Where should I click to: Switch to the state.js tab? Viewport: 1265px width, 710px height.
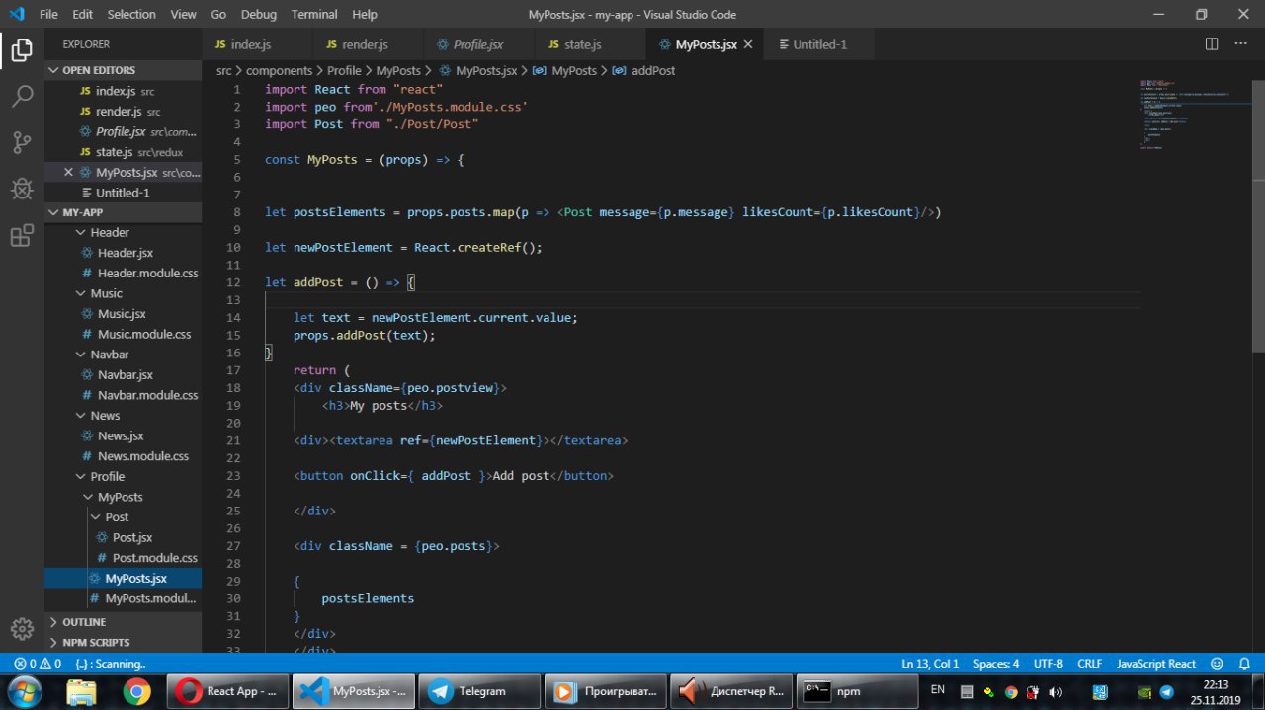581,44
